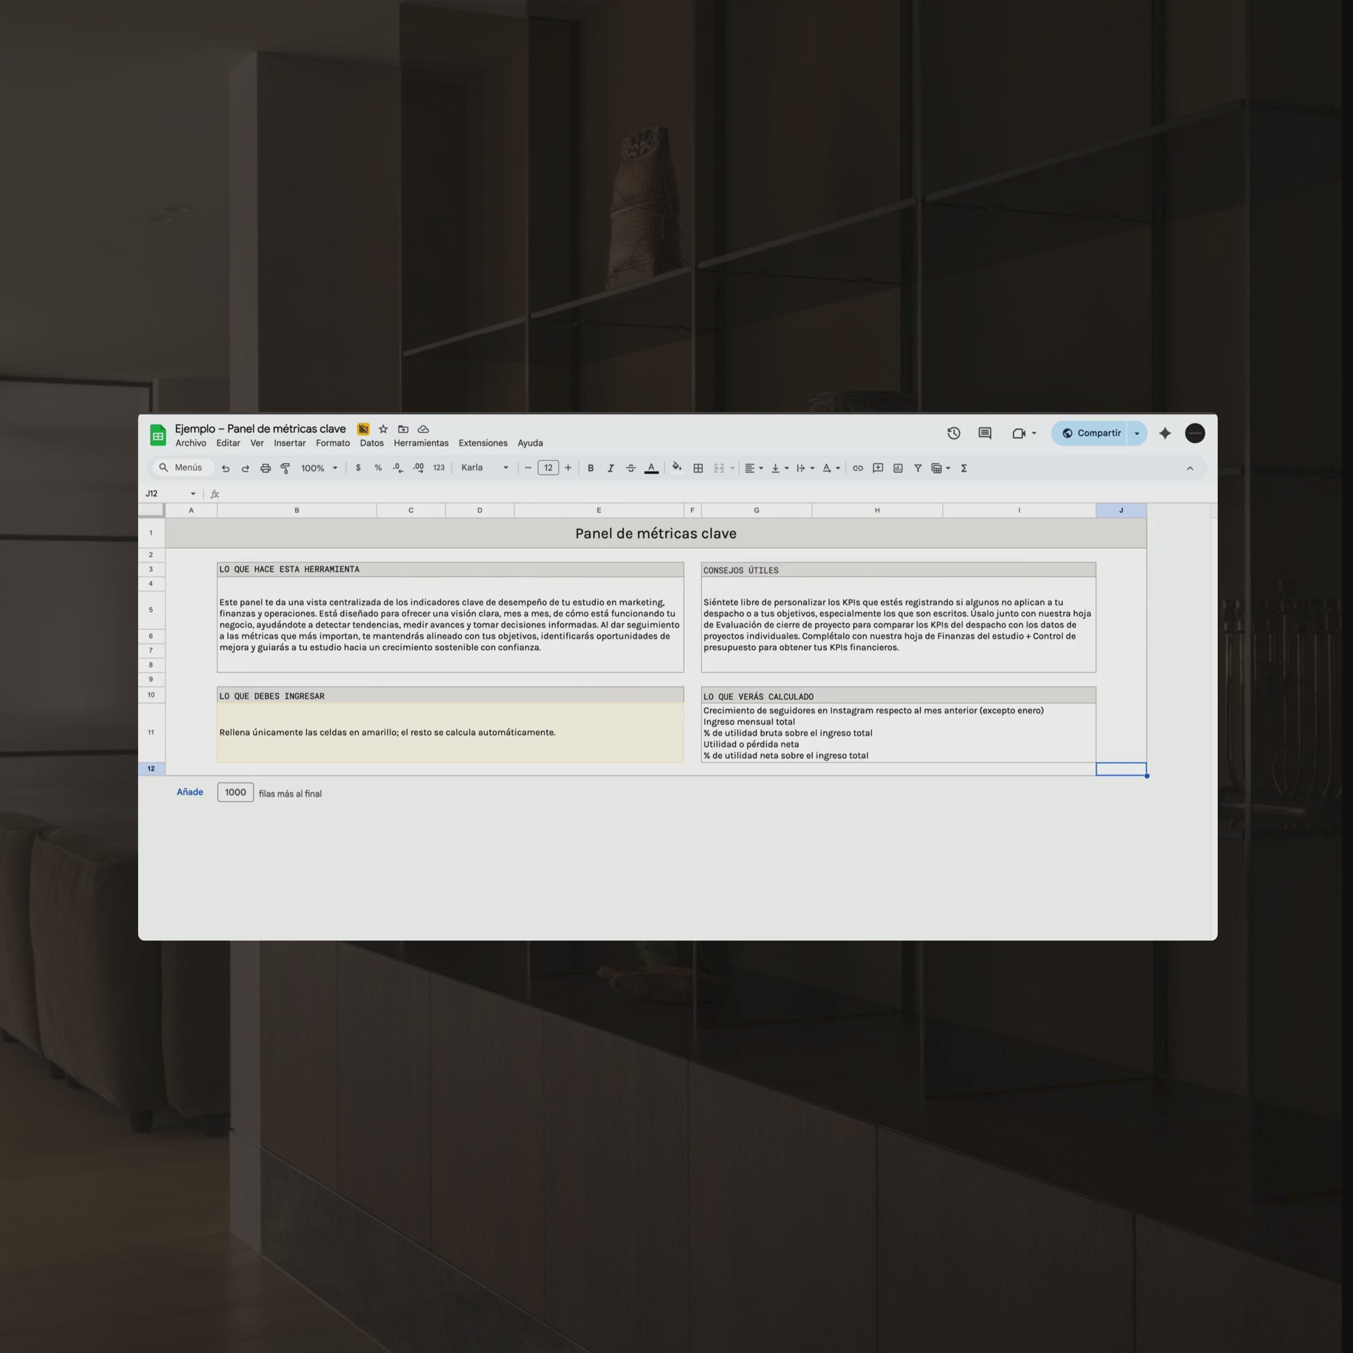The width and height of the screenshot is (1353, 1353).
Task: Toggle italic formatting
Action: (610, 468)
